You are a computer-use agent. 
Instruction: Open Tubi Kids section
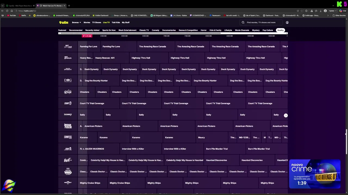(x=116, y=22)
